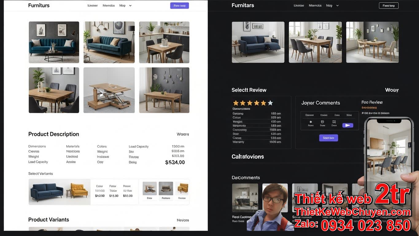Click the Warranty row in review specs
The image size is (419, 236).
pyautogui.click(x=257, y=142)
